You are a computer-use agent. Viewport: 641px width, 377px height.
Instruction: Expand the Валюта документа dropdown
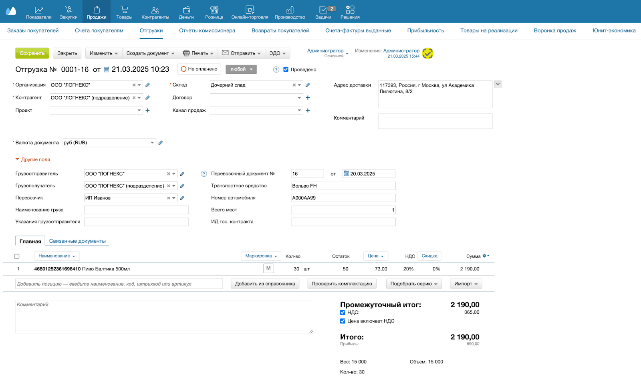coord(152,143)
